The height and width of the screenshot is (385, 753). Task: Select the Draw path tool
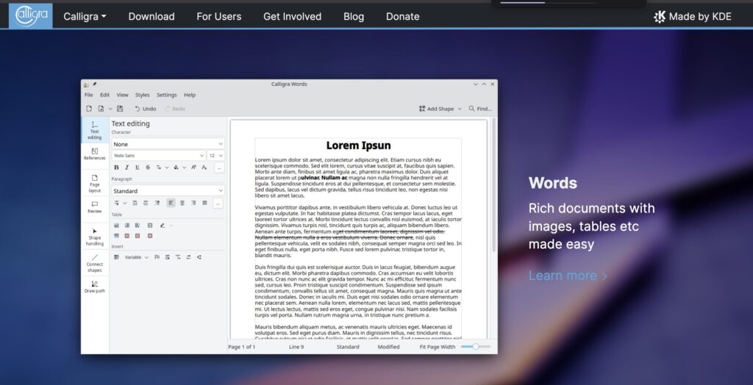[x=95, y=286]
